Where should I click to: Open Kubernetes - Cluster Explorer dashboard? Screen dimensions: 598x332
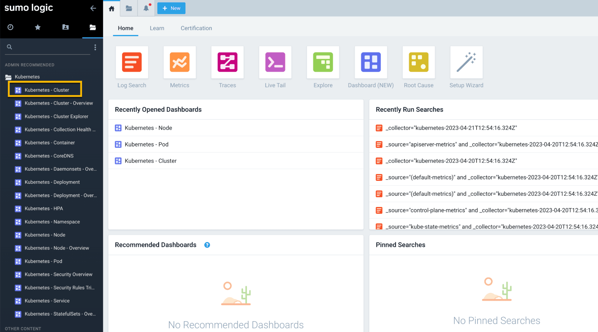click(51, 116)
